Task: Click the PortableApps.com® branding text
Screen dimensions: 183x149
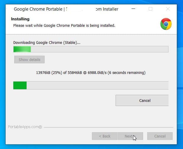Action: click(25, 127)
